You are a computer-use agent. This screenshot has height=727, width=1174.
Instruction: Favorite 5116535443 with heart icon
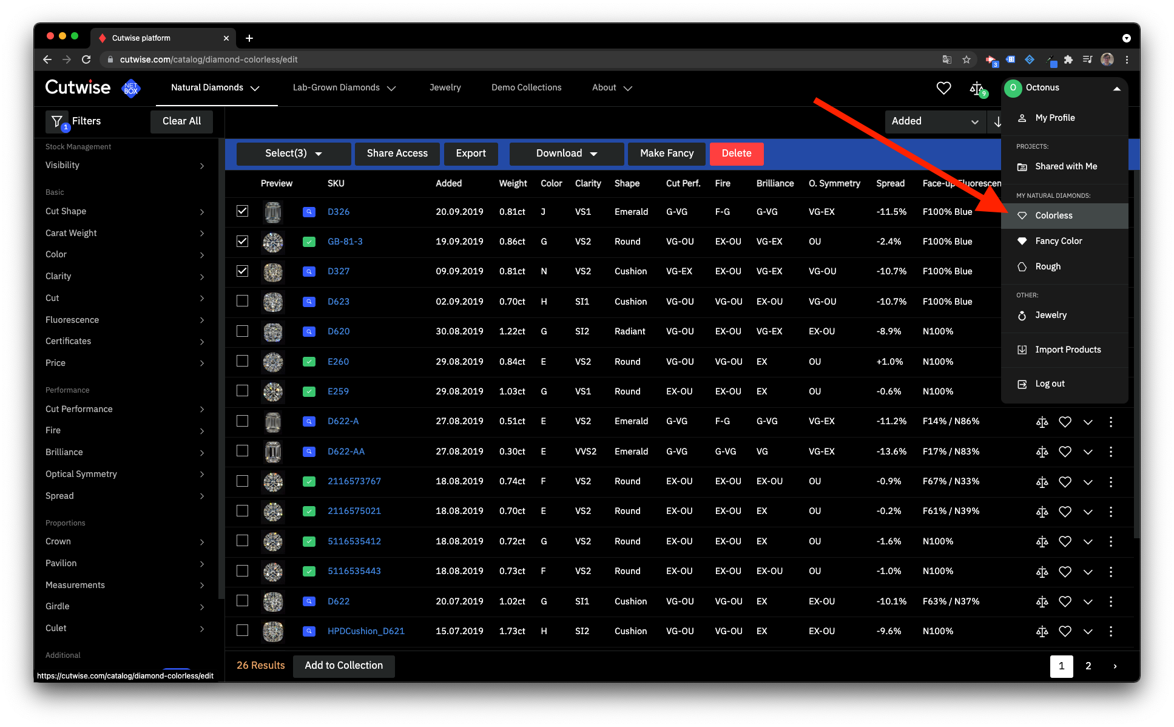[1065, 572]
